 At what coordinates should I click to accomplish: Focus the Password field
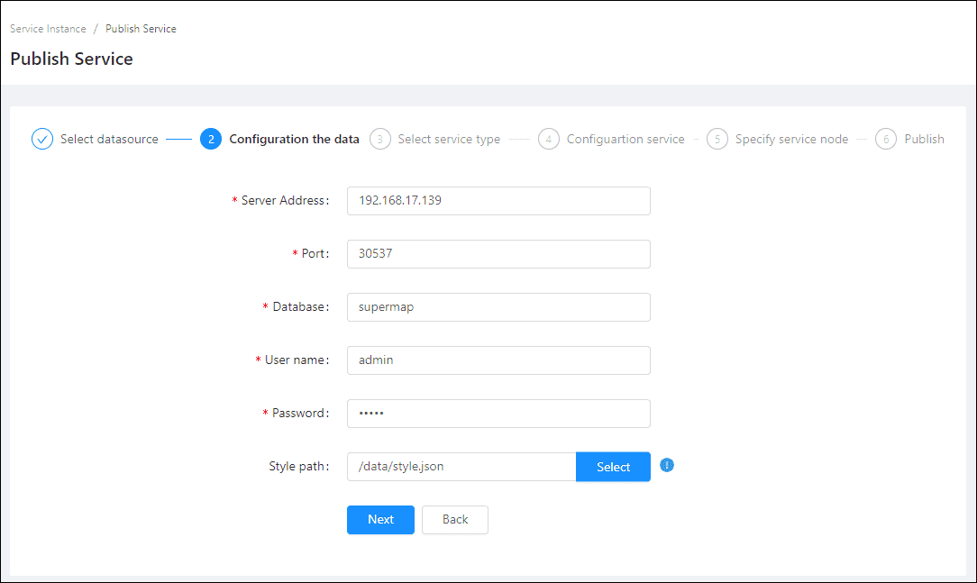(x=498, y=414)
